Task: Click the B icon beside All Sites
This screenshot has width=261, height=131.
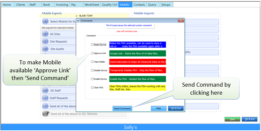Action: (45, 34)
